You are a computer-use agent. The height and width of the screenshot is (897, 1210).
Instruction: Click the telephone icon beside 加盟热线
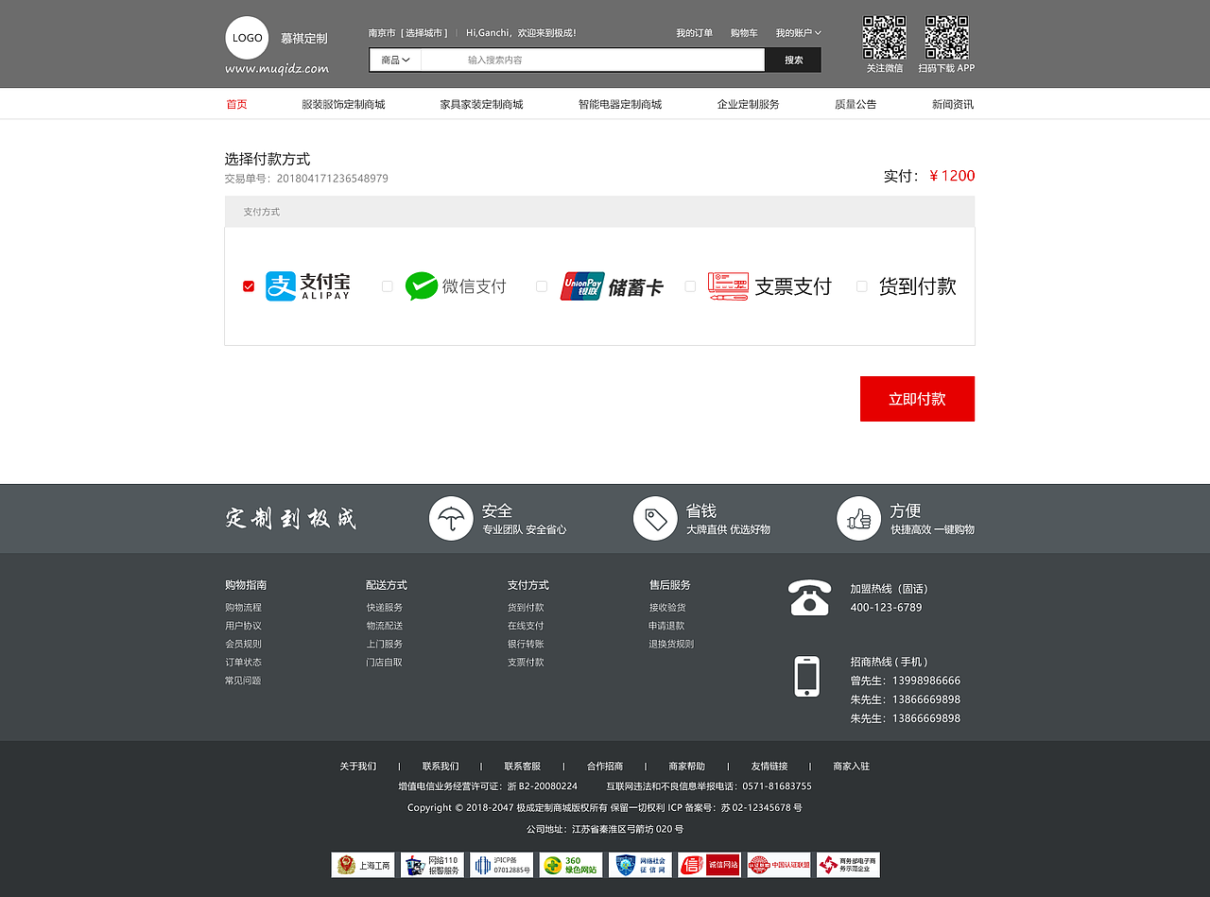point(807,596)
